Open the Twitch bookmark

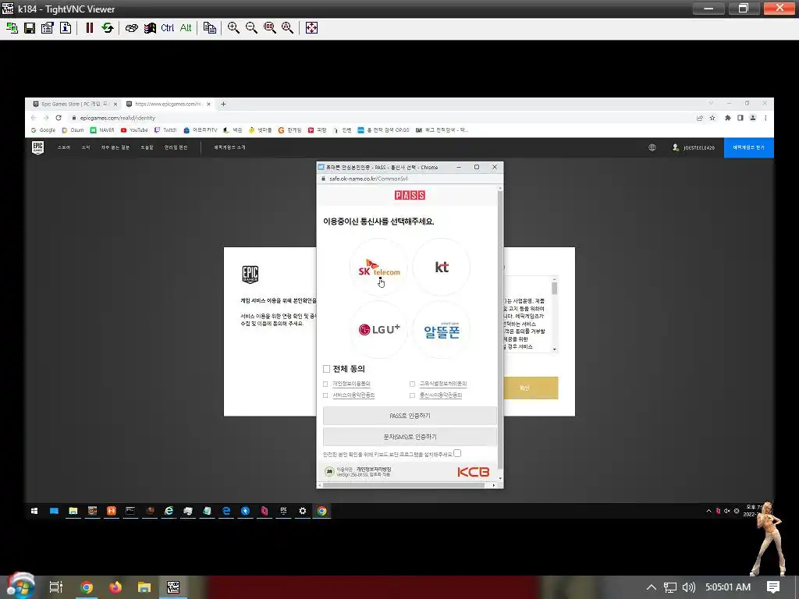[x=165, y=130]
